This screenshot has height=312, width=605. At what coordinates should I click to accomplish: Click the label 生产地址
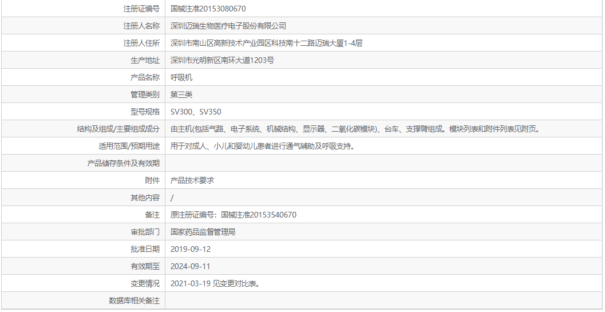(145, 60)
